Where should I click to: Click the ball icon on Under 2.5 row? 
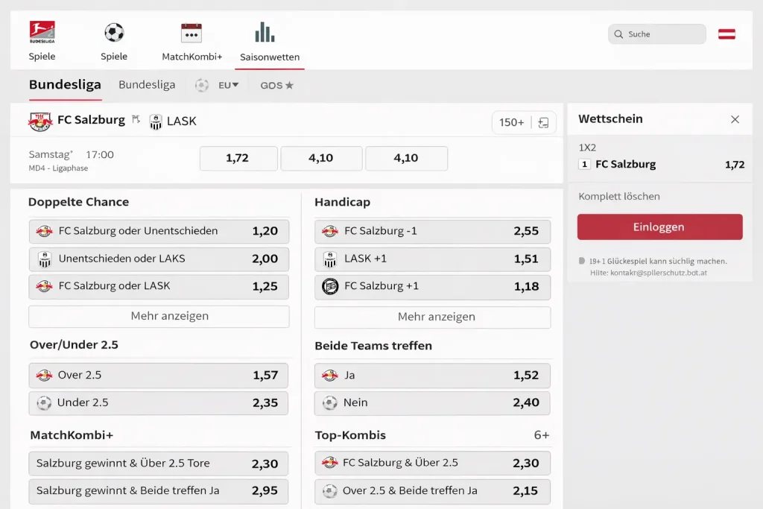click(x=44, y=403)
